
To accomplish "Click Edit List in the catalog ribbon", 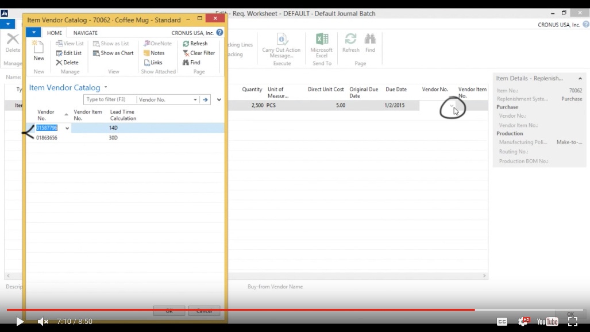I will (x=68, y=53).
